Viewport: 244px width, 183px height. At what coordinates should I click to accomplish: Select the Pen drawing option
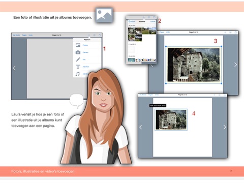click(x=87, y=59)
